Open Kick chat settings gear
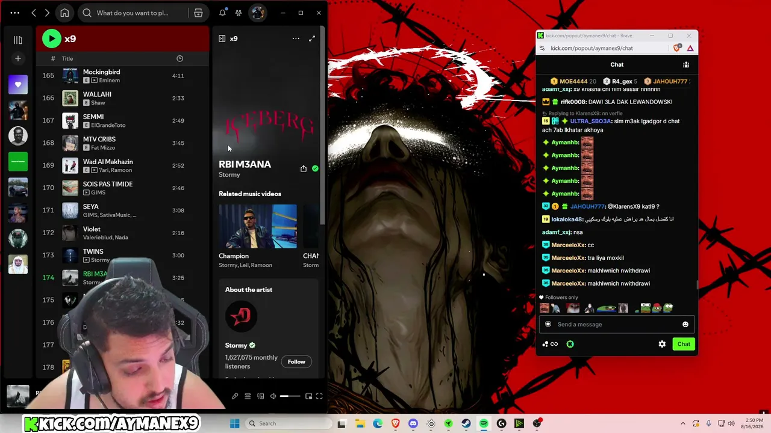Screen dimensions: 771x433 (662, 344)
